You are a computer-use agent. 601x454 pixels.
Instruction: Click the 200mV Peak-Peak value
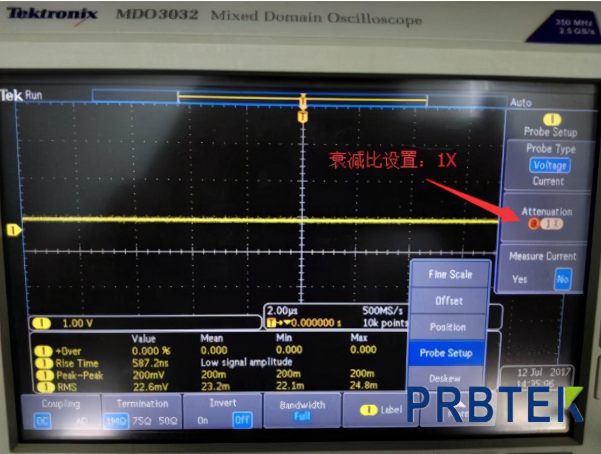(x=148, y=375)
